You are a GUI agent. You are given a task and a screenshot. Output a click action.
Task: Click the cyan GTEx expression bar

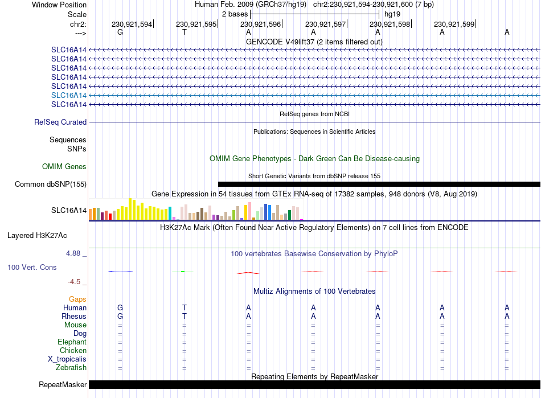pos(170,213)
